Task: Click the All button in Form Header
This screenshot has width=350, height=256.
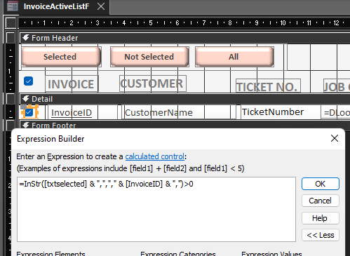Action: tap(234, 57)
